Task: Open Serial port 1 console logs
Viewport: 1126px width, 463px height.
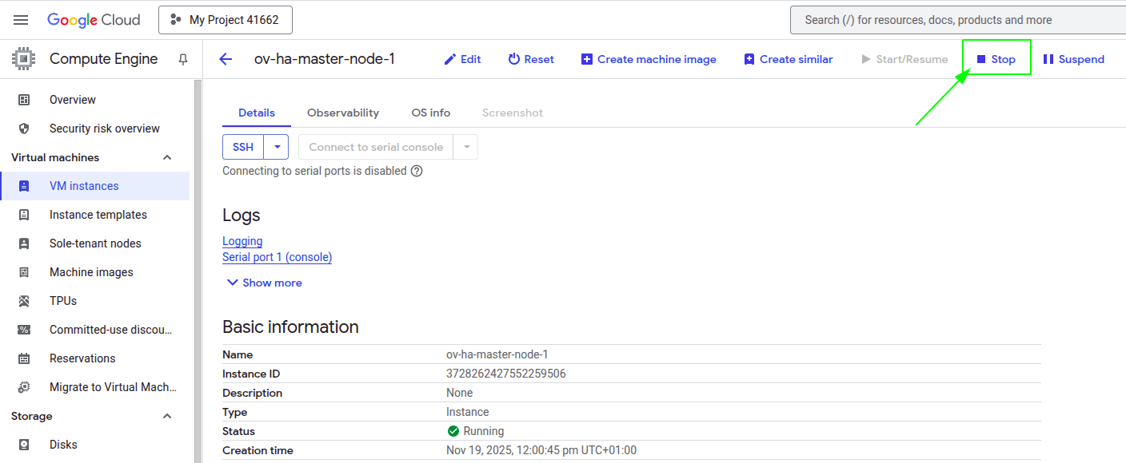Action: tap(277, 257)
